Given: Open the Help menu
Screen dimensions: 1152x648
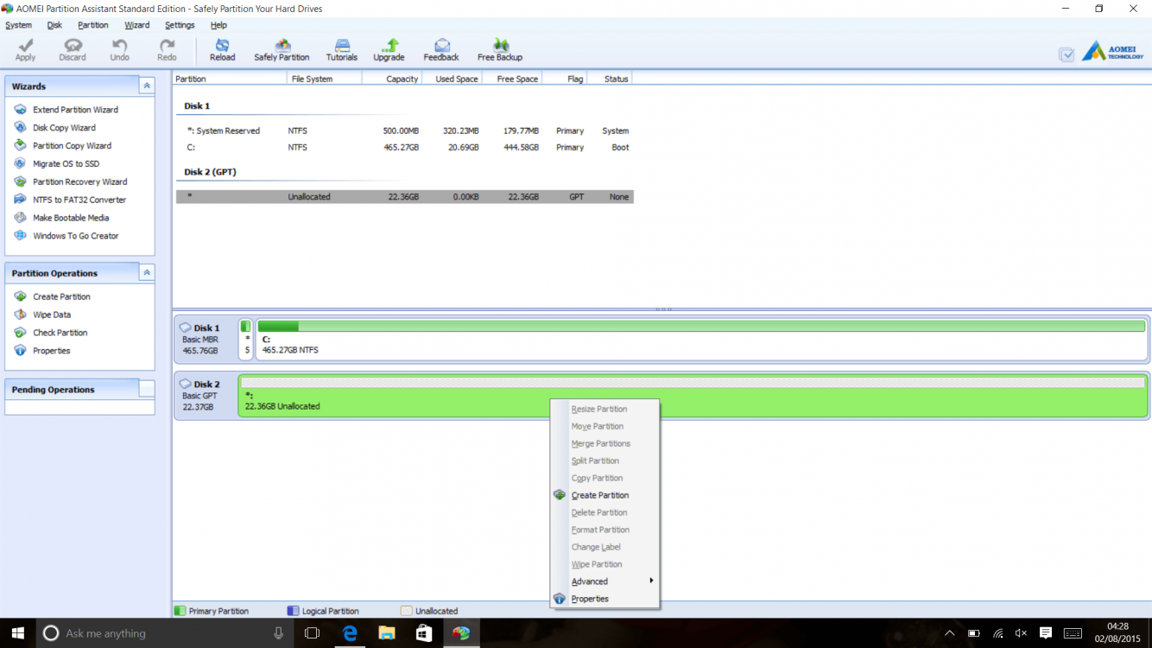Looking at the screenshot, I should pyautogui.click(x=218, y=25).
